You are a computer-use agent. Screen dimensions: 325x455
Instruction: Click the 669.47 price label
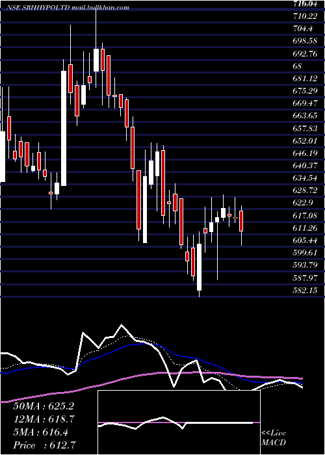pos(305,103)
